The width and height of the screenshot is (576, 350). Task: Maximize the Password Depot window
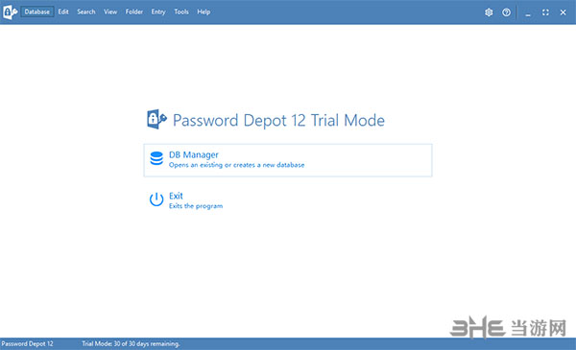[545, 12]
